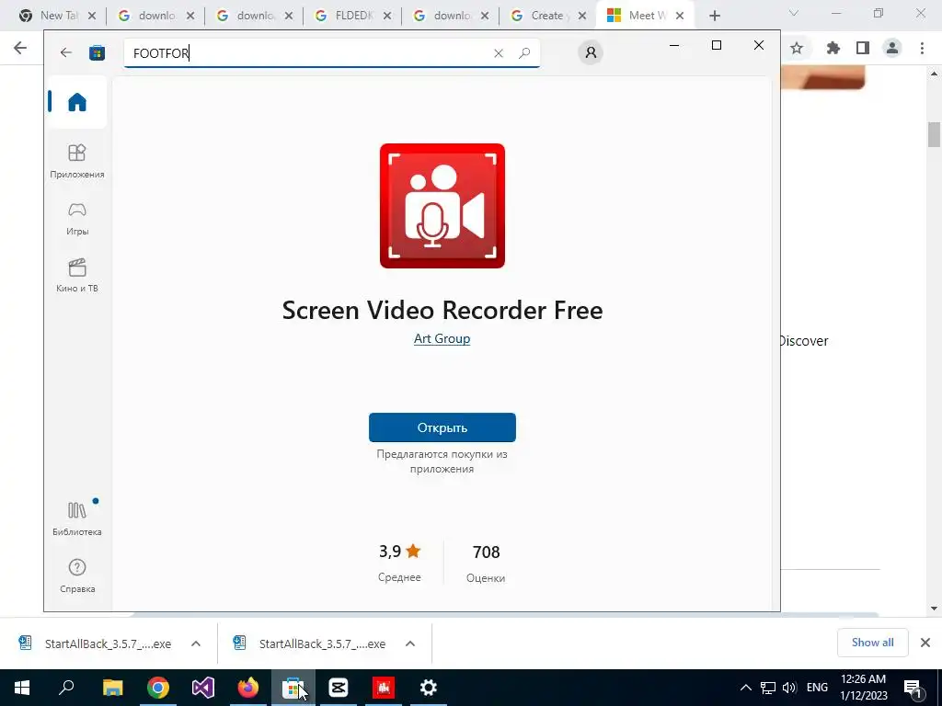
Task: Close the FLDEDK Chrome tab
Action: tap(387, 16)
